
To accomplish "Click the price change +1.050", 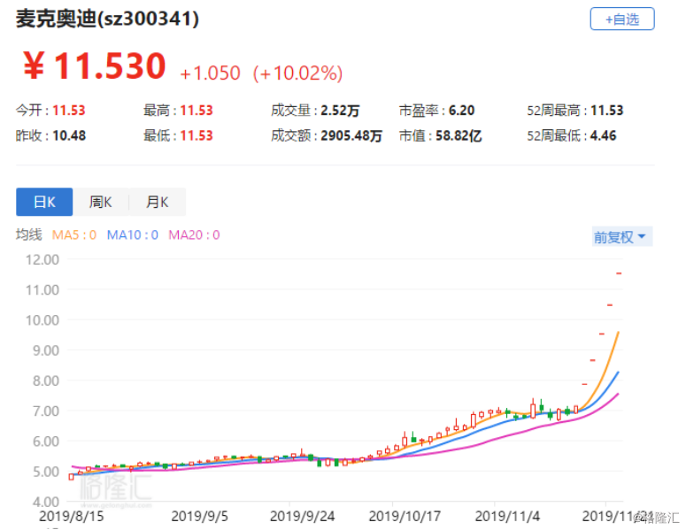I will coord(210,73).
